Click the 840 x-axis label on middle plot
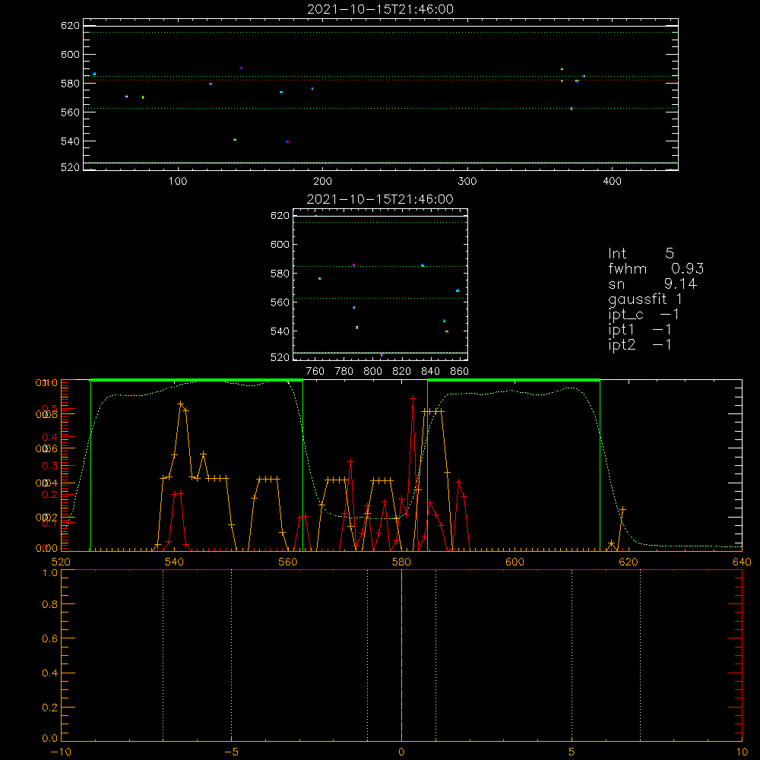Viewport: 760px width, 760px height. [x=430, y=372]
